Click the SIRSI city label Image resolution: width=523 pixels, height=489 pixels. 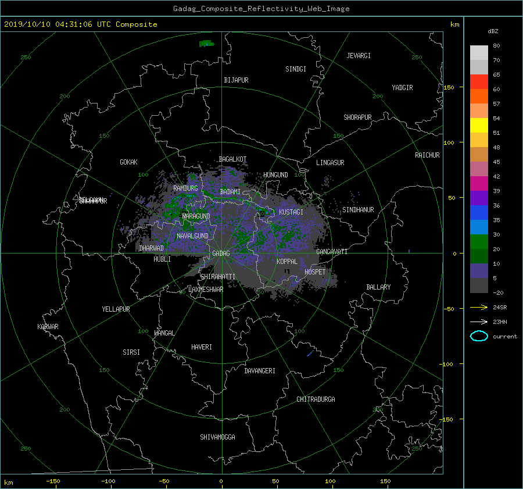131,352
